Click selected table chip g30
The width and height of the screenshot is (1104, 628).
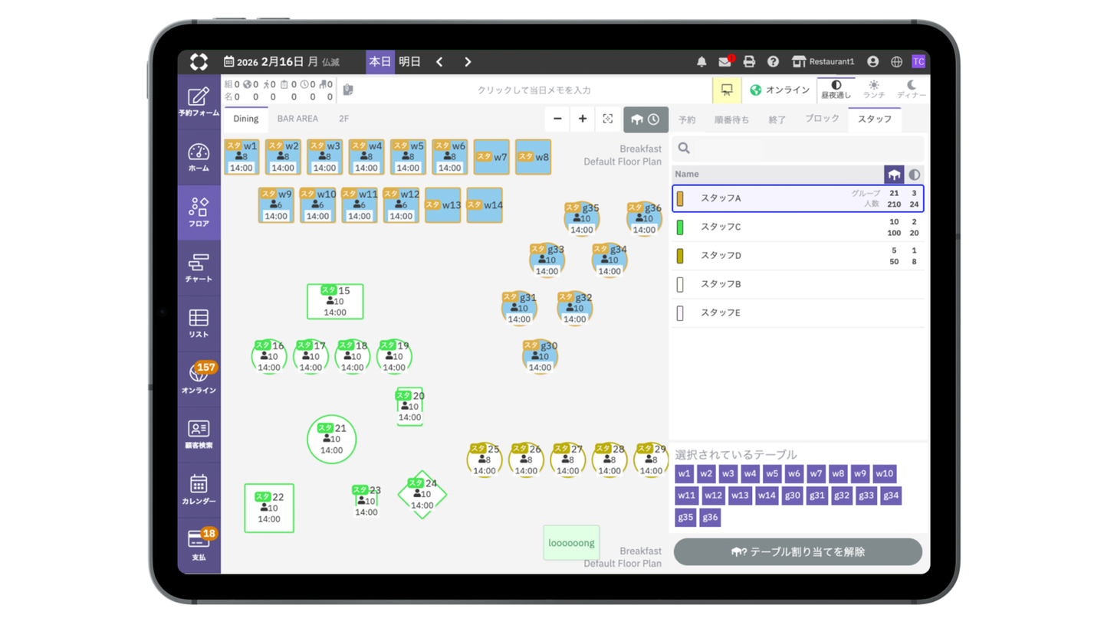click(793, 496)
